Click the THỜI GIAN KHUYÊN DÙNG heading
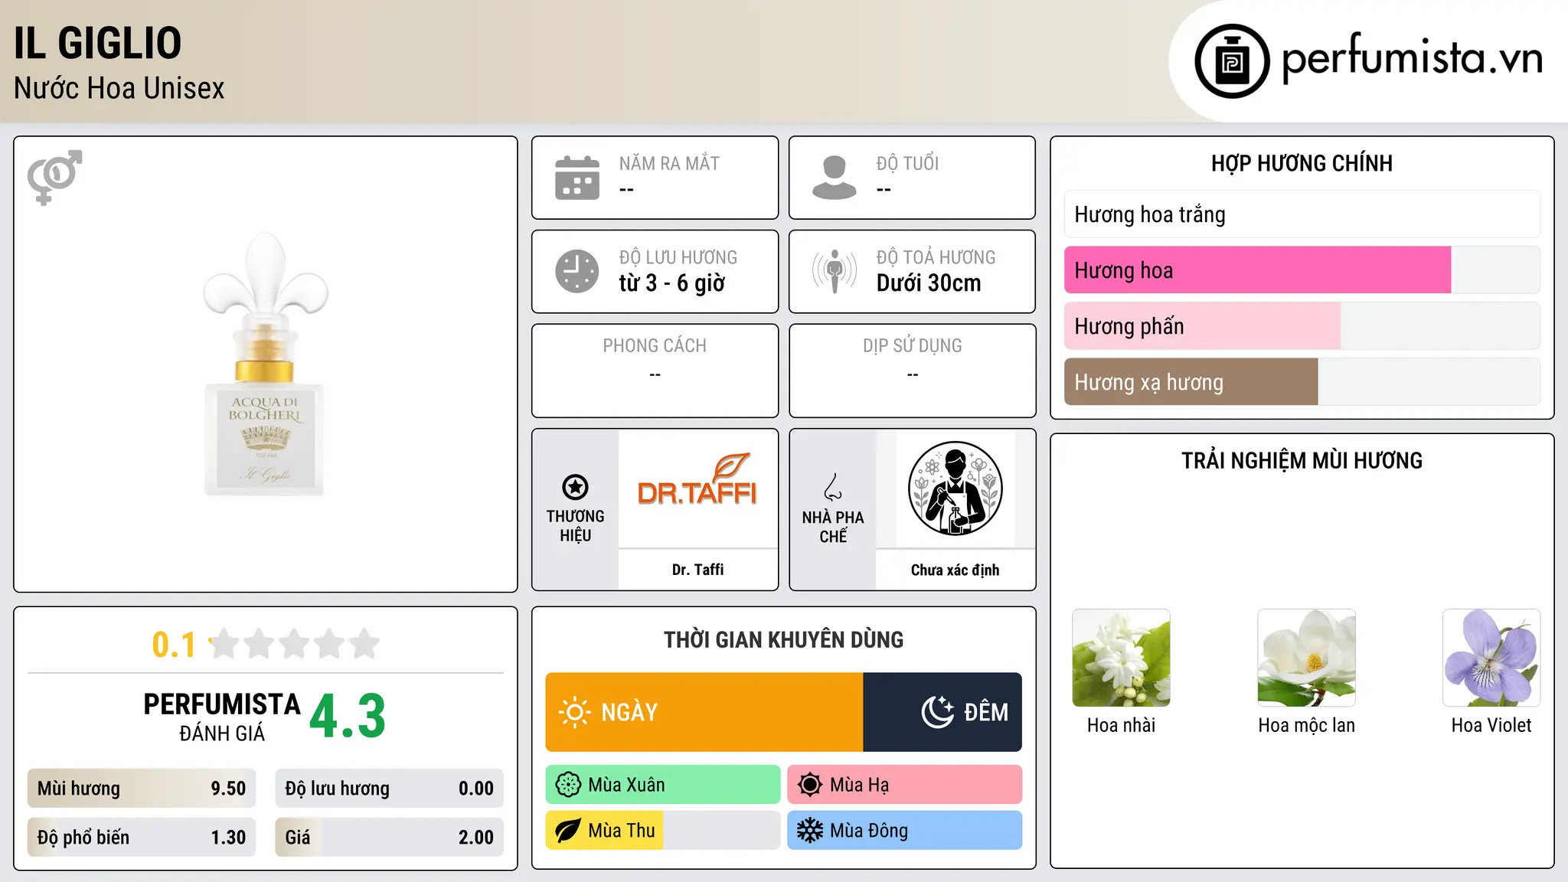Image resolution: width=1568 pixels, height=882 pixels. (x=783, y=639)
